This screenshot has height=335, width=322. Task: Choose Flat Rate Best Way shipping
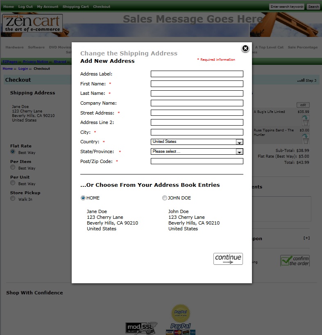pyautogui.click(x=13, y=152)
